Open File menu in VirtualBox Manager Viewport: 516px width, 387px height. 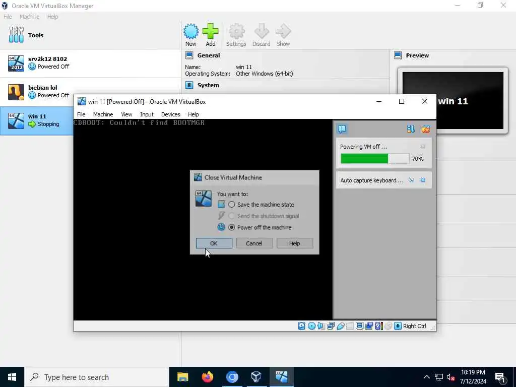8,17
